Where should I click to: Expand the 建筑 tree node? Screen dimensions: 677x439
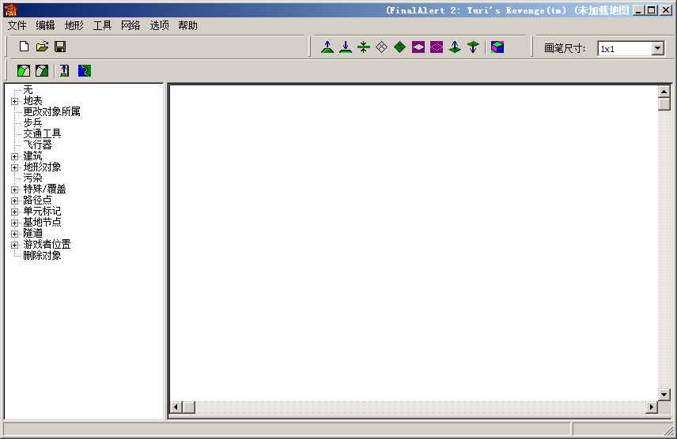tap(15, 156)
